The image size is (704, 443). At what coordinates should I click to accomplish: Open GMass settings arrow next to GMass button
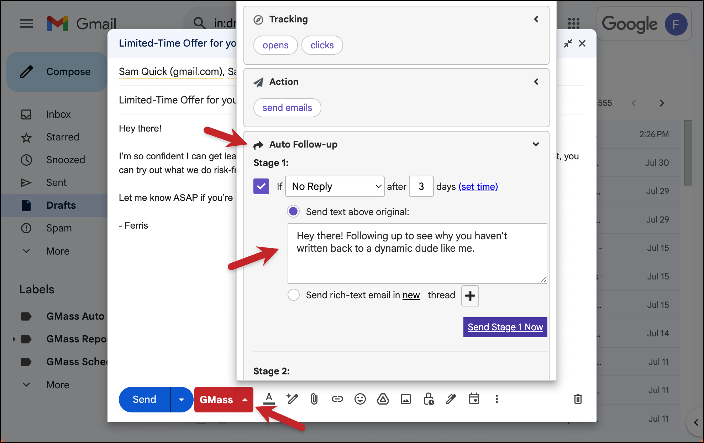pos(245,400)
